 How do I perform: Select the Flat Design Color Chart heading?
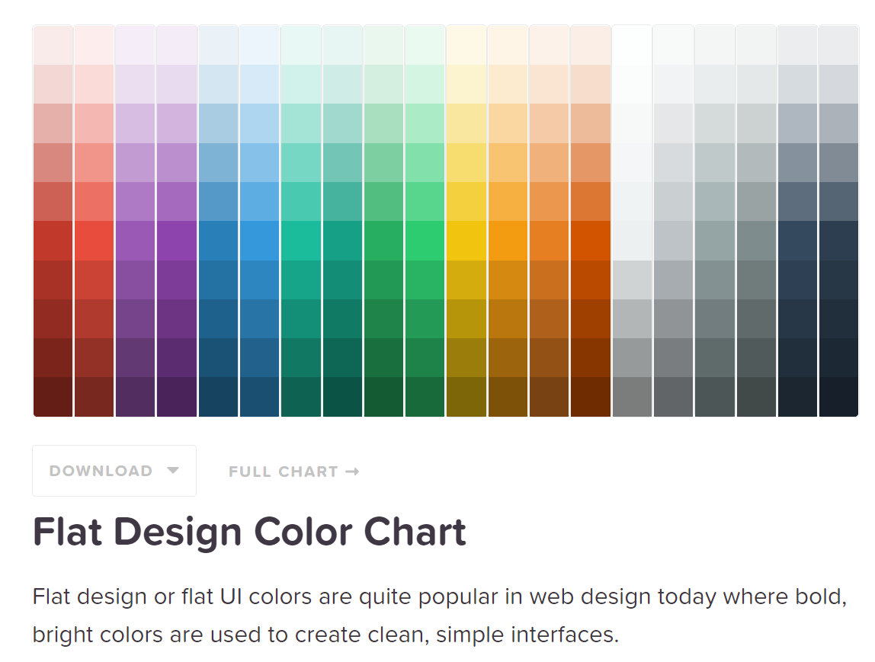point(249,532)
